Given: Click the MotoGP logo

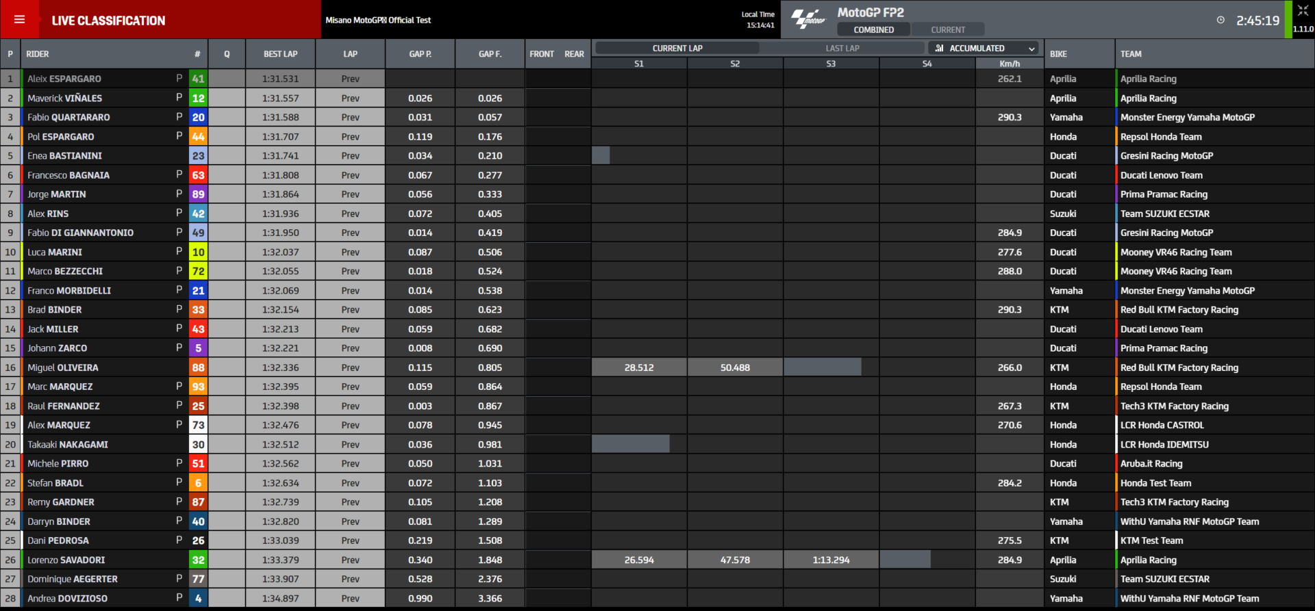Looking at the screenshot, I should pyautogui.click(x=809, y=19).
